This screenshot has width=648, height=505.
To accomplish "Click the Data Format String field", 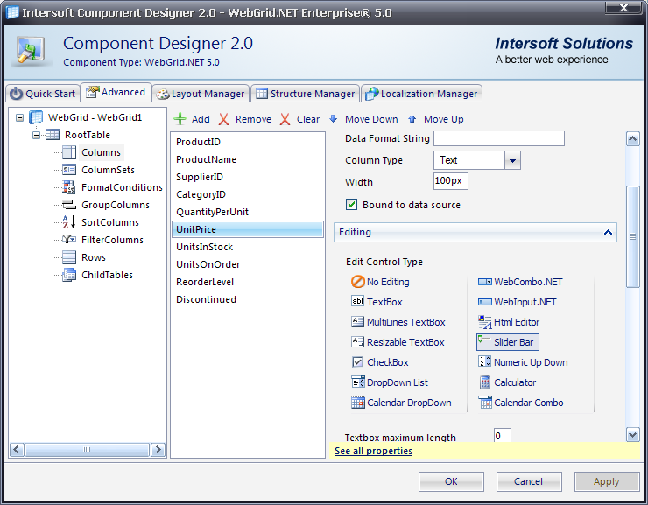I will [499, 138].
